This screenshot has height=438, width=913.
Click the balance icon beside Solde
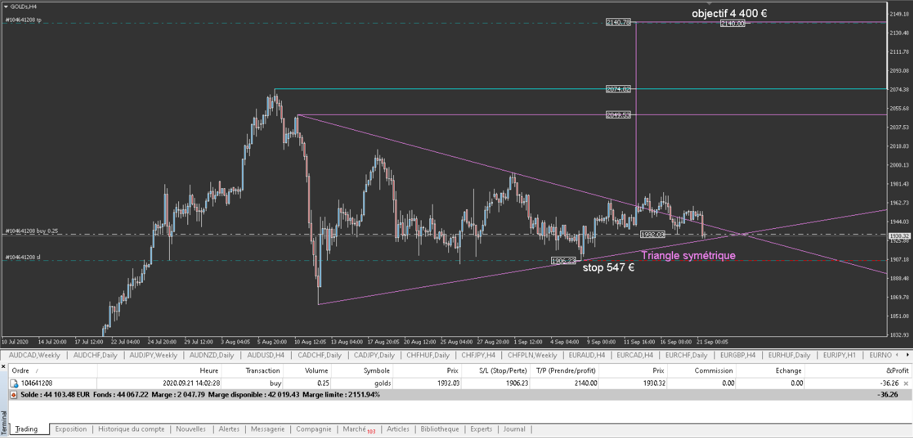tap(14, 395)
